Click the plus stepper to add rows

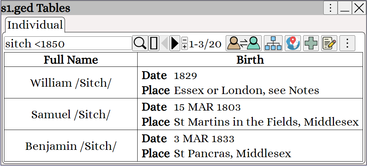pos(185,47)
